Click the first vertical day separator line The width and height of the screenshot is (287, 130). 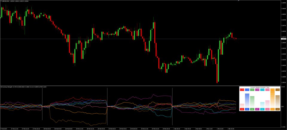point(42,104)
